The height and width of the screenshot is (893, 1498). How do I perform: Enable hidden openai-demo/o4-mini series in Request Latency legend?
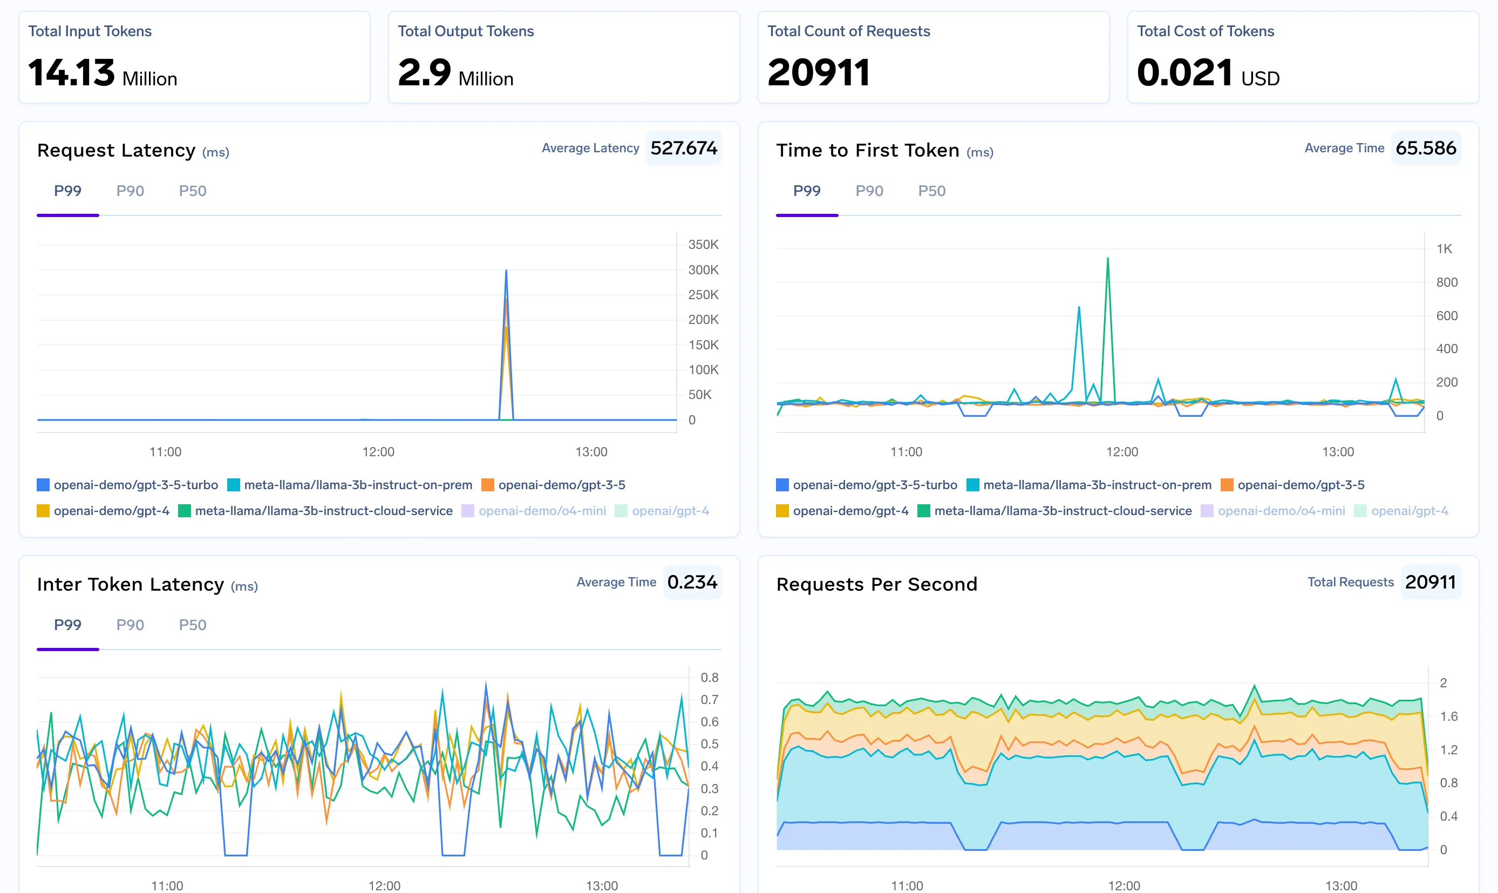[542, 511]
